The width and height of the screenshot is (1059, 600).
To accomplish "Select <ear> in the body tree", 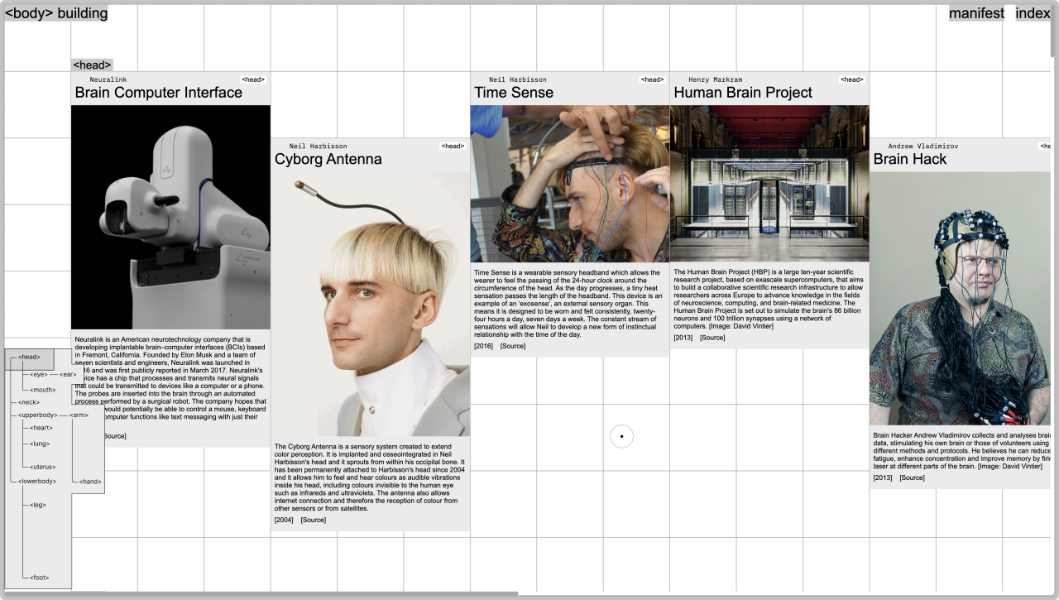I will [68, 375].
